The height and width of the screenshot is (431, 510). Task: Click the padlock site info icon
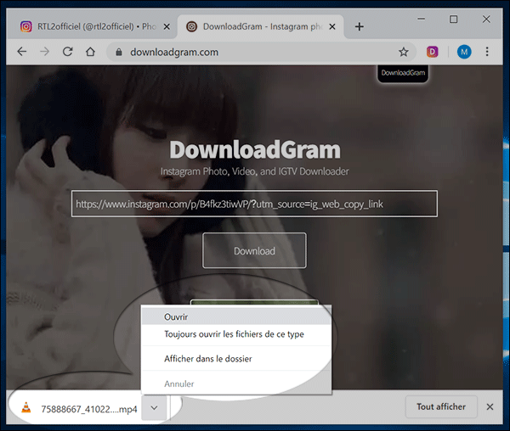pyautogui.click(x=119, y=53)
